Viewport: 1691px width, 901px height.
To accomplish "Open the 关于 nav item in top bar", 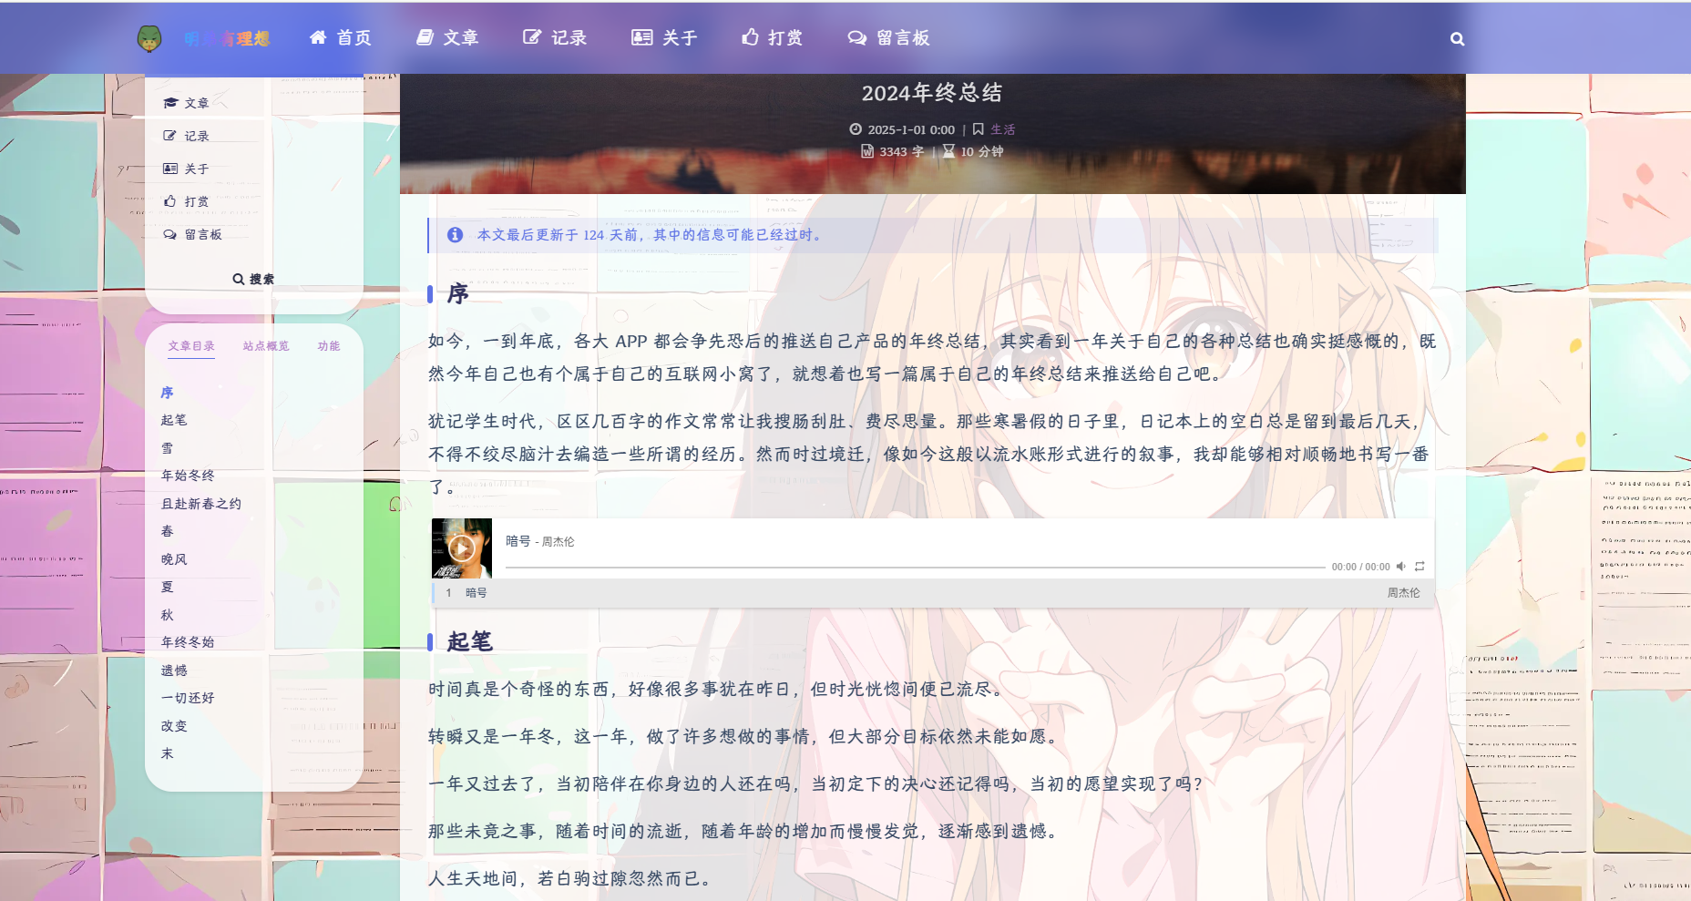I will coord(665,38).
